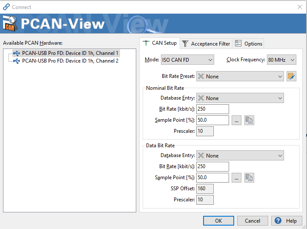
Task: Click the Data Bit Rate Prescaler field
Action: point(205,200)
